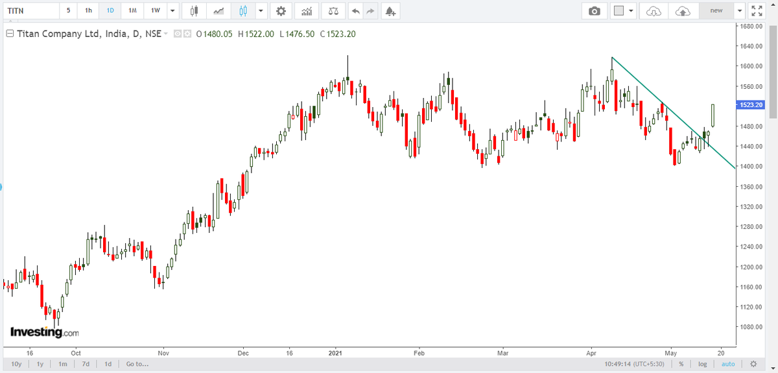Open dropdown arrow next to NSE title
The width and height of the screenshot is (778, 373).
(x=166, y=34)
